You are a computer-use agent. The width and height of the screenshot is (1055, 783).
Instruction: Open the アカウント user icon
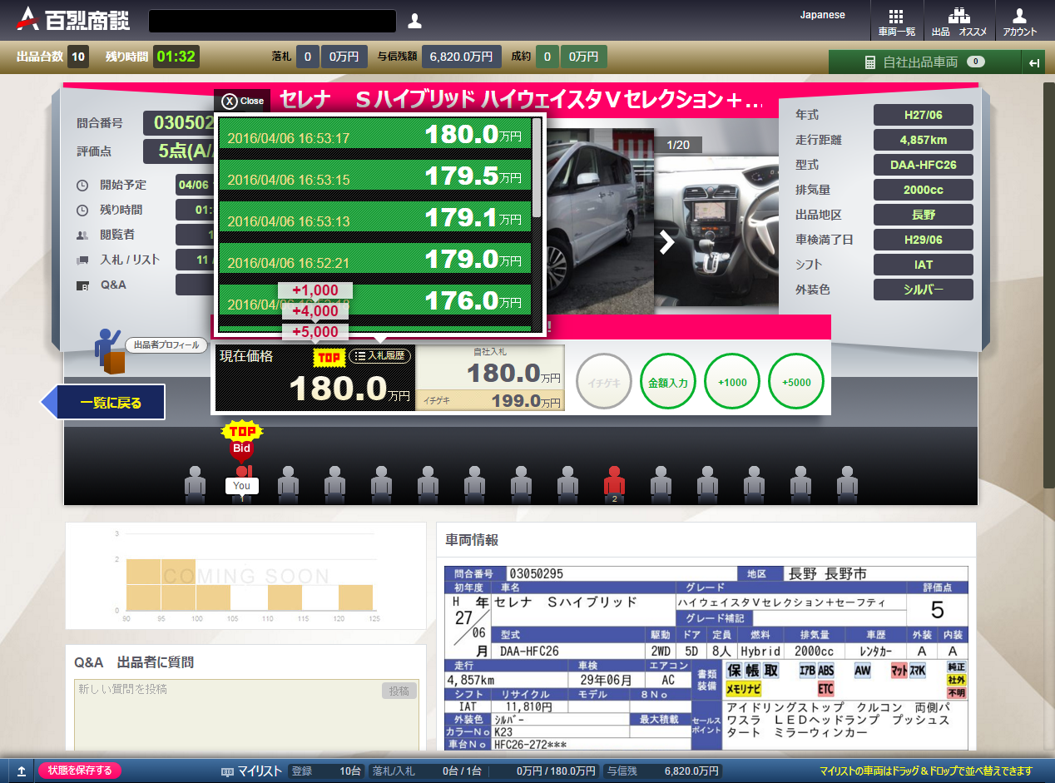tap(1019, 22)
